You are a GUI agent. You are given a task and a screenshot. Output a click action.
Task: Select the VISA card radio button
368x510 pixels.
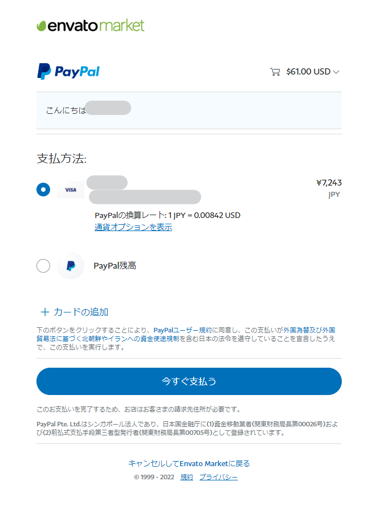(x=43, y=190)
